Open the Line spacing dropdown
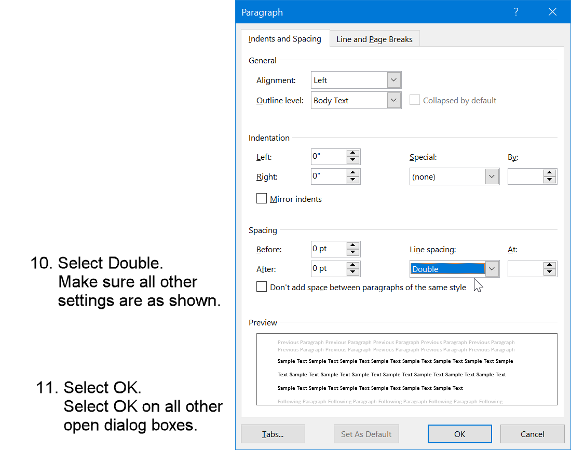 pyautogui.click(x=491, y=268)
